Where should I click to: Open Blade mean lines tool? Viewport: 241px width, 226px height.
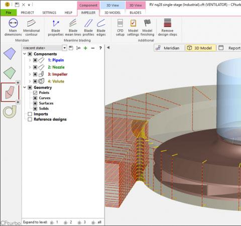(73, 27)
